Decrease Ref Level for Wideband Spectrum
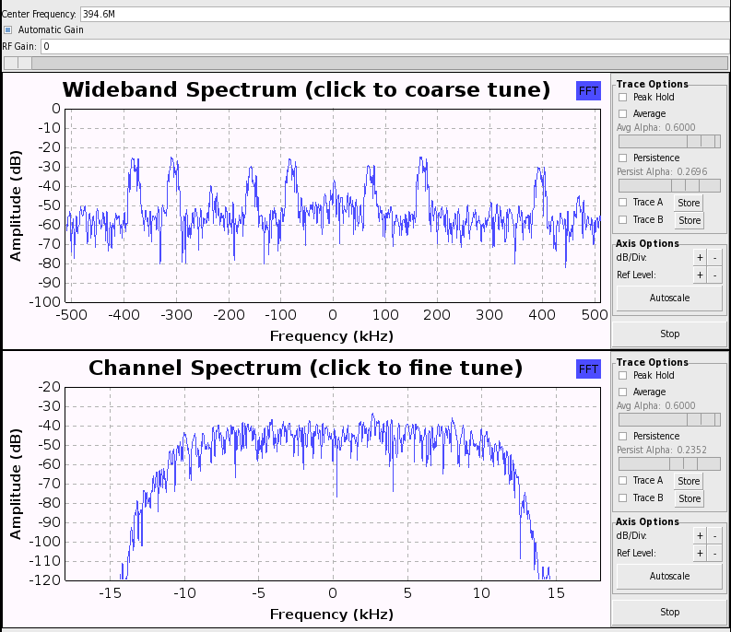 tap(714, 275)
